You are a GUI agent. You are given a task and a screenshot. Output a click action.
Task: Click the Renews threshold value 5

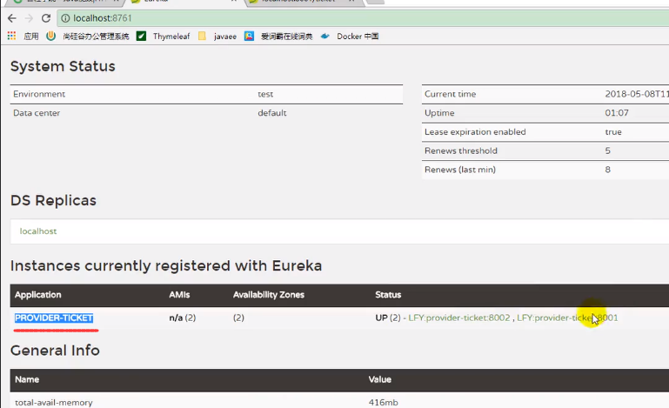tap(607, 150)
